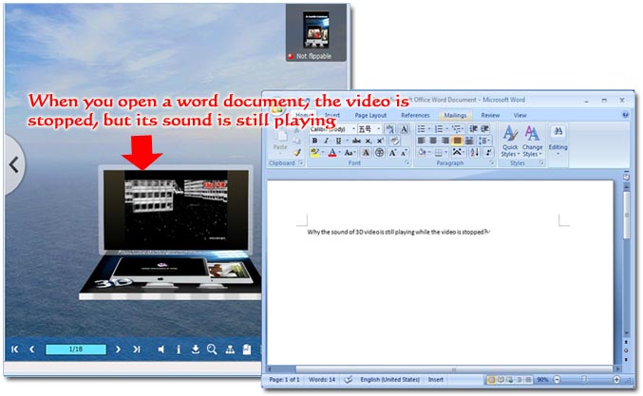Switch to Page Layout ribbon tab
This screenshot has height=396, width=643.
coord(370,116)
